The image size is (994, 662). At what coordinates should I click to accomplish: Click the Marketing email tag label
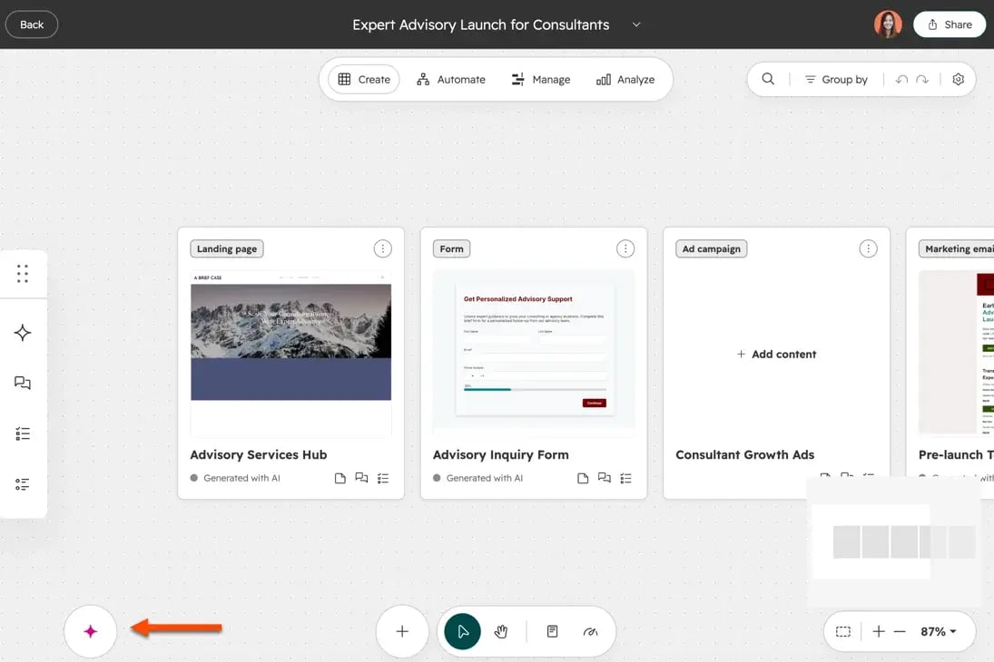coord(957,249)
